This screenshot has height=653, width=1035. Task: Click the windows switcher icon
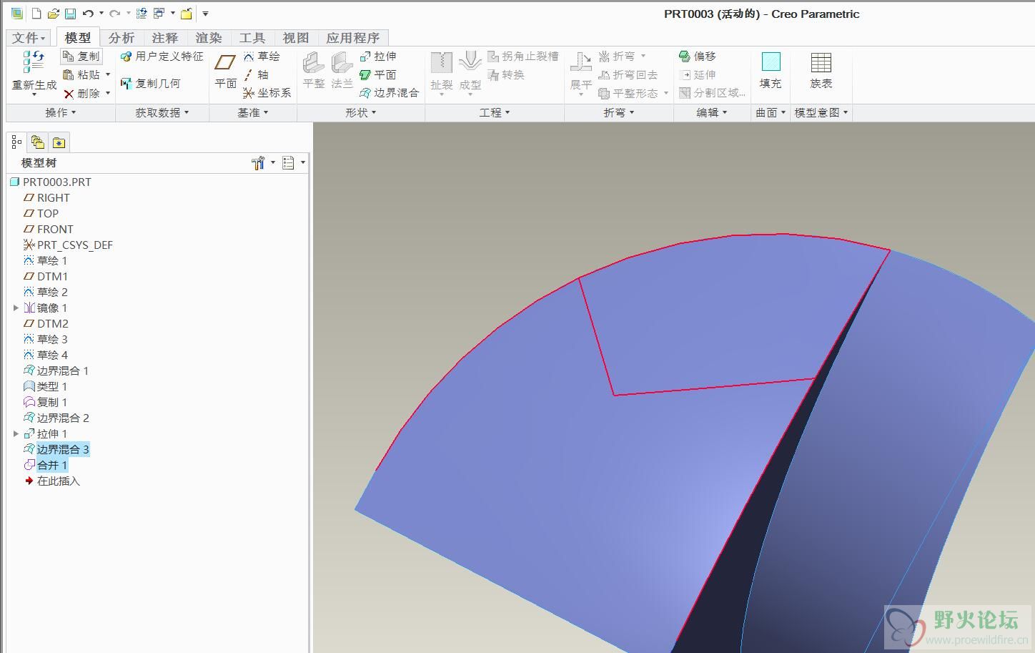click(x=159, y=14)
